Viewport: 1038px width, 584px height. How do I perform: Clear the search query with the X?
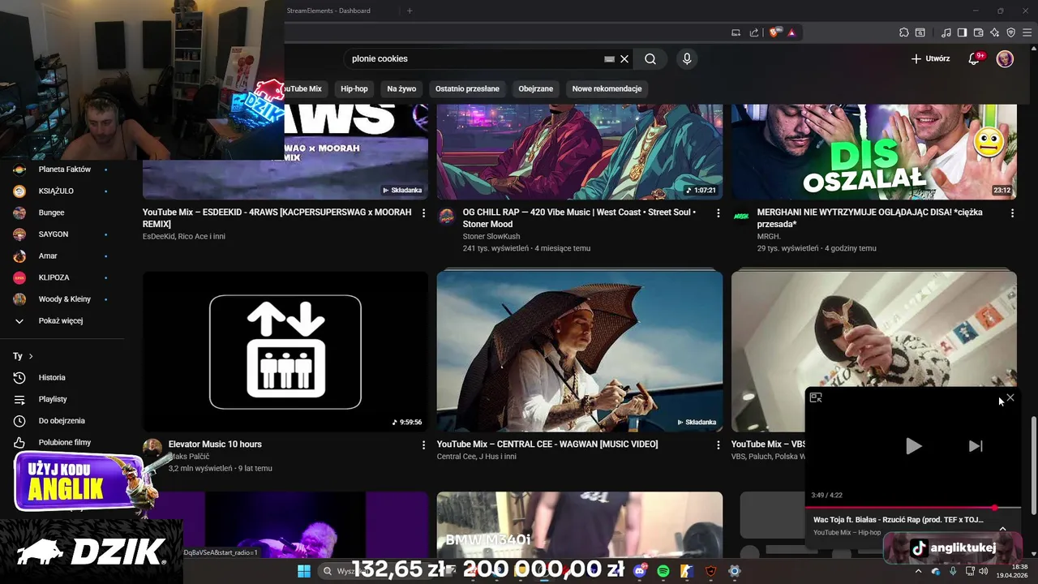[x=624, y=58]
